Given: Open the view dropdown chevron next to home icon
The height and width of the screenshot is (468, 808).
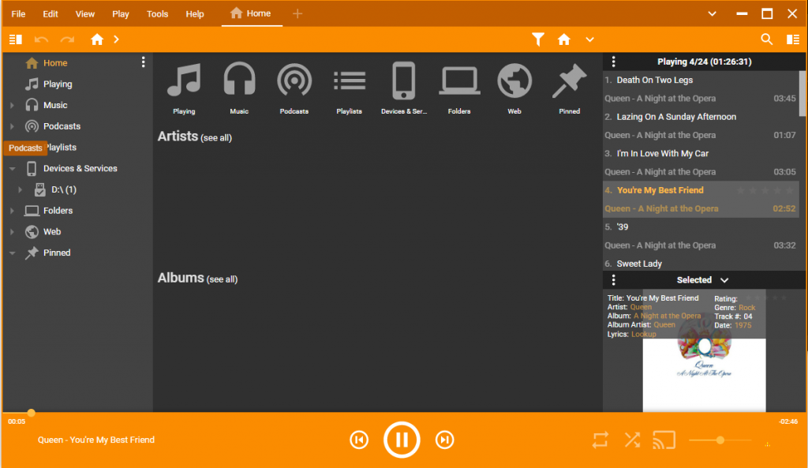Looking at the screenshot, I should point(590,39).
